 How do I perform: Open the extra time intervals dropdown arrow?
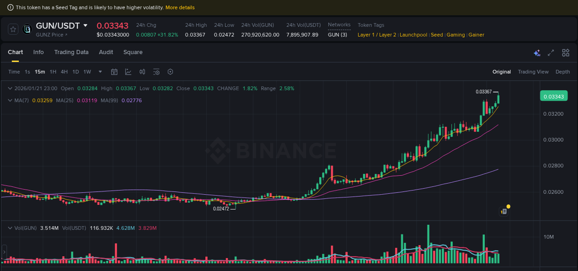coord(100,72)
